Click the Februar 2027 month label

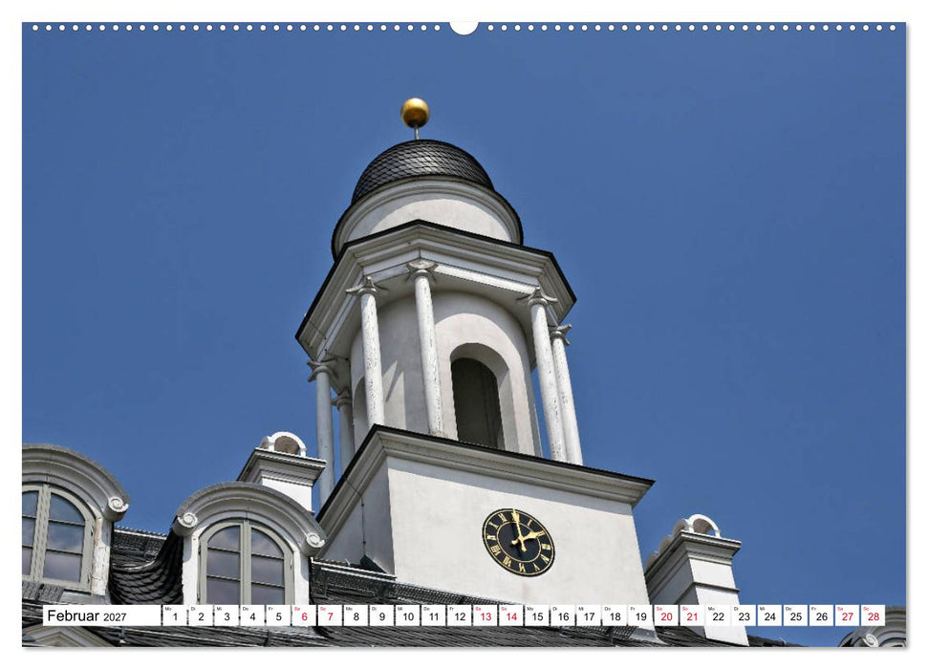pyautogui.click(x=87, y=615)
